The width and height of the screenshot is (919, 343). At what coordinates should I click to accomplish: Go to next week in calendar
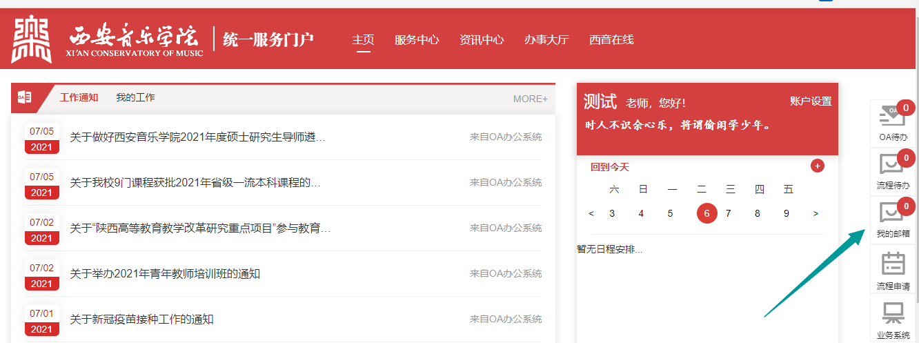tap(816, 213)
